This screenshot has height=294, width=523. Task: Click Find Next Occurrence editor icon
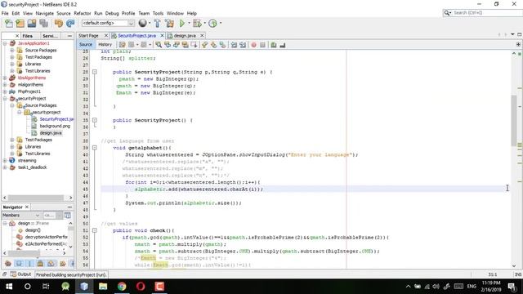tap(177, 45)
